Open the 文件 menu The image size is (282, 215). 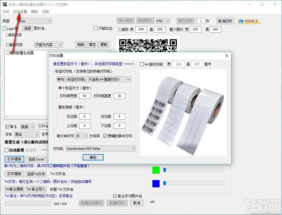point(6,12)
